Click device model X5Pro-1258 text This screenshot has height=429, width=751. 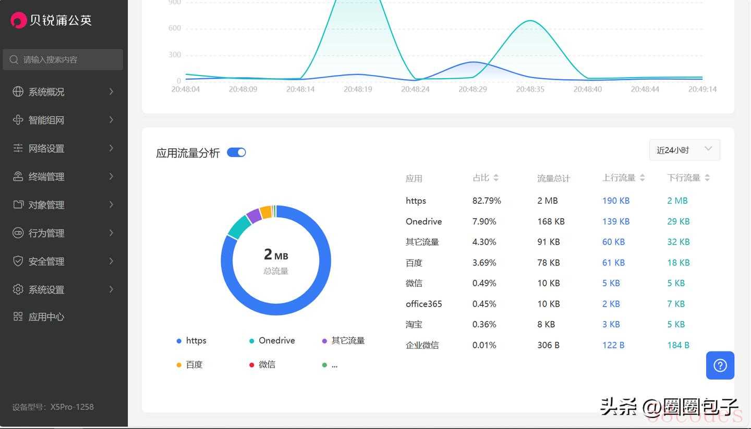pyautogui.click(x=72, y=407)
